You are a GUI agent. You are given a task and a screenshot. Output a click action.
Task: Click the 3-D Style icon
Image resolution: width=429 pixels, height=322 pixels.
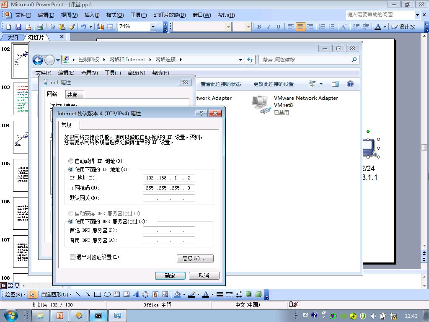258,294
